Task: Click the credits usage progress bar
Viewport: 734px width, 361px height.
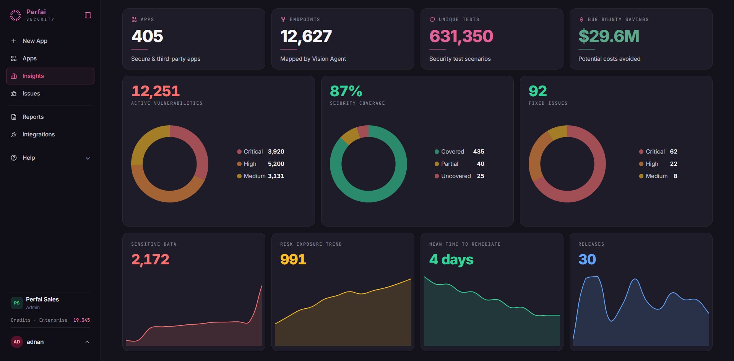Action: 50,328
